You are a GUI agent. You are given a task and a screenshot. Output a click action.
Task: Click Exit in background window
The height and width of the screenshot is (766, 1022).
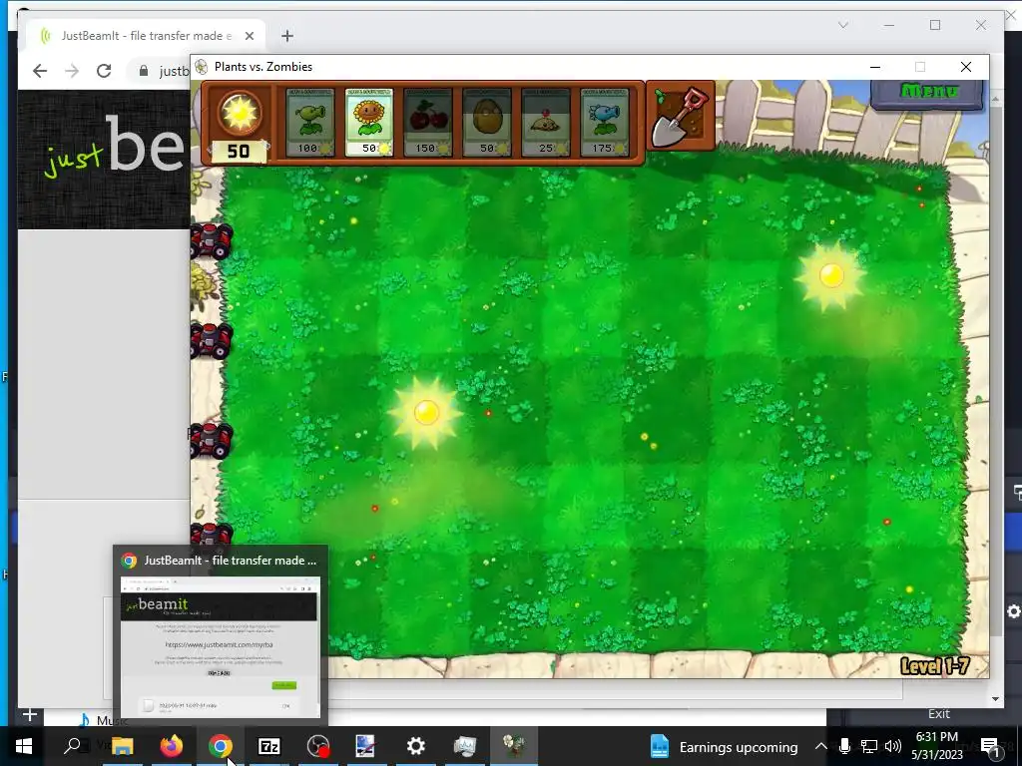pyautogui.click(x=938, y=714)
